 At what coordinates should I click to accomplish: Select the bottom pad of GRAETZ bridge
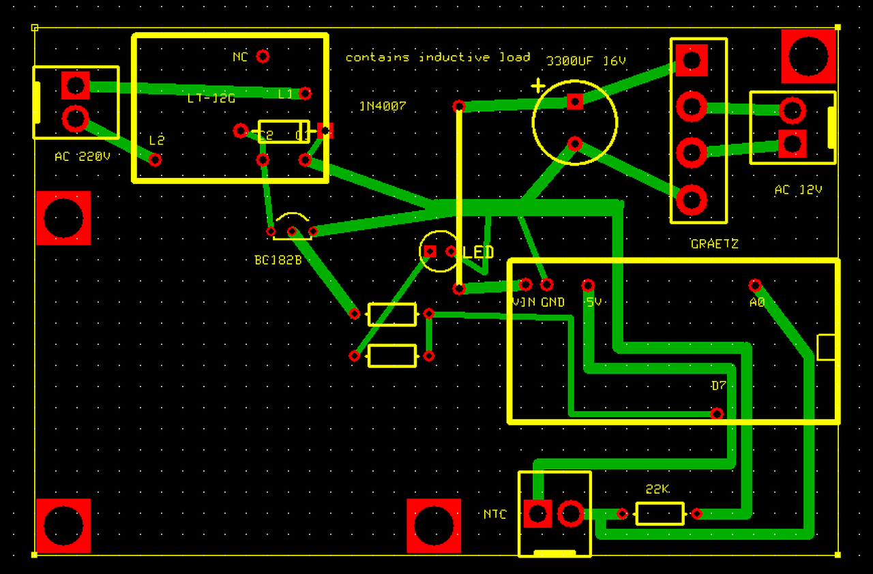pyautogui.click(x=692, y=200)
